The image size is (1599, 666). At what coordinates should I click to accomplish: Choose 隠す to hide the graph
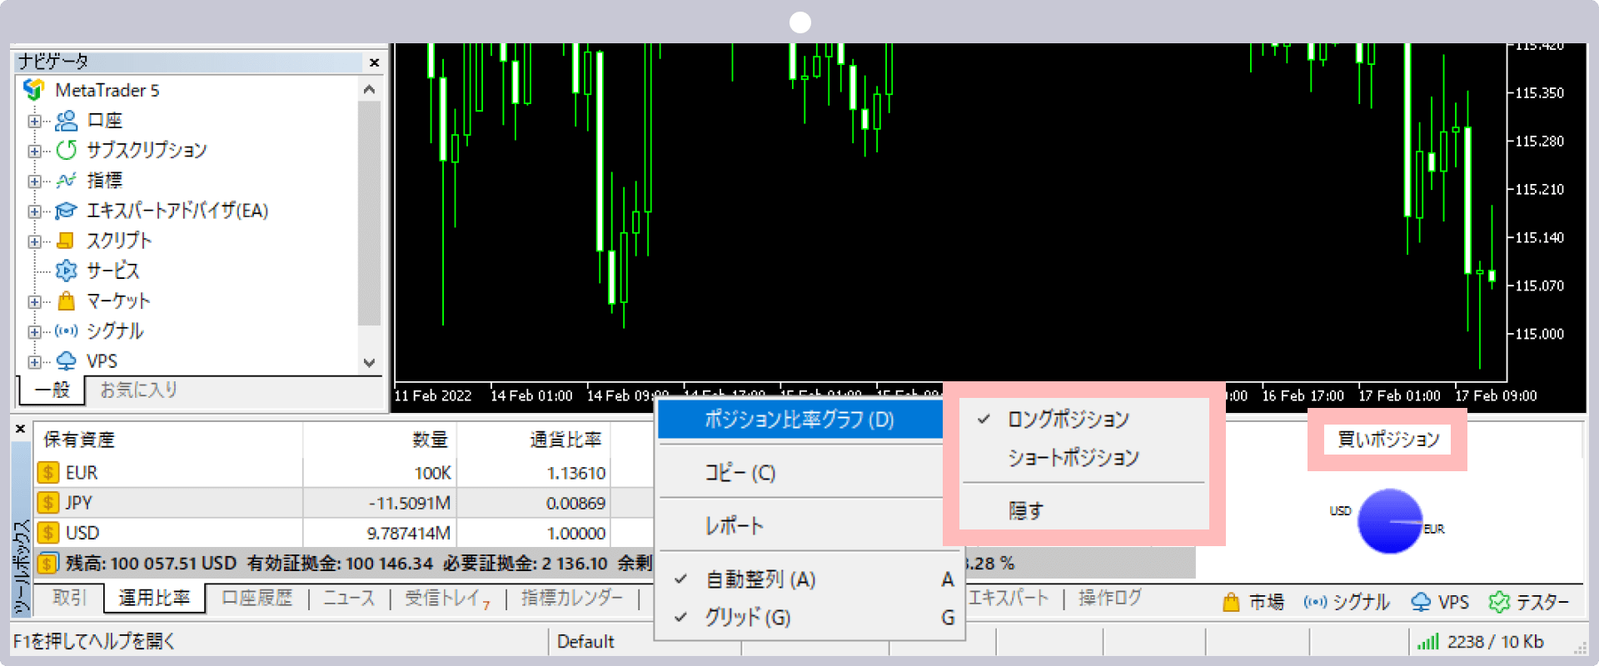(1083, 510)
